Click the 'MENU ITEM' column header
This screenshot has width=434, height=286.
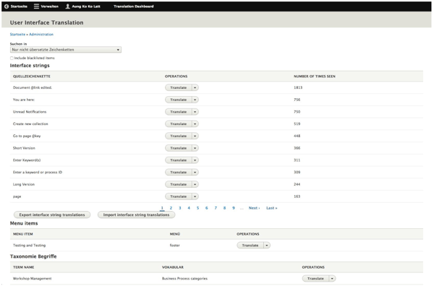click(23, 234)
